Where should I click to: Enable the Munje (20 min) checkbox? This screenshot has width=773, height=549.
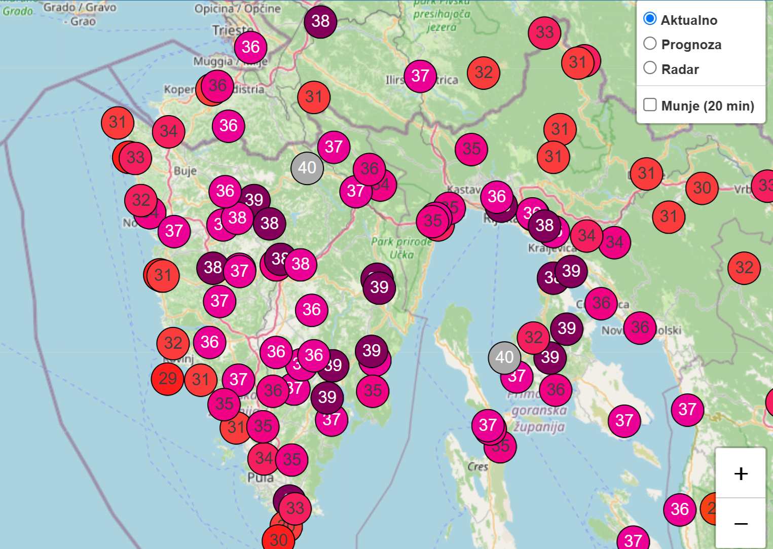click(650, 104)
